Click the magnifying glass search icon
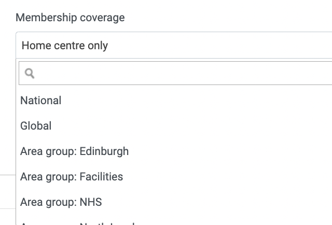332x225 pixels. pos(30,73)
